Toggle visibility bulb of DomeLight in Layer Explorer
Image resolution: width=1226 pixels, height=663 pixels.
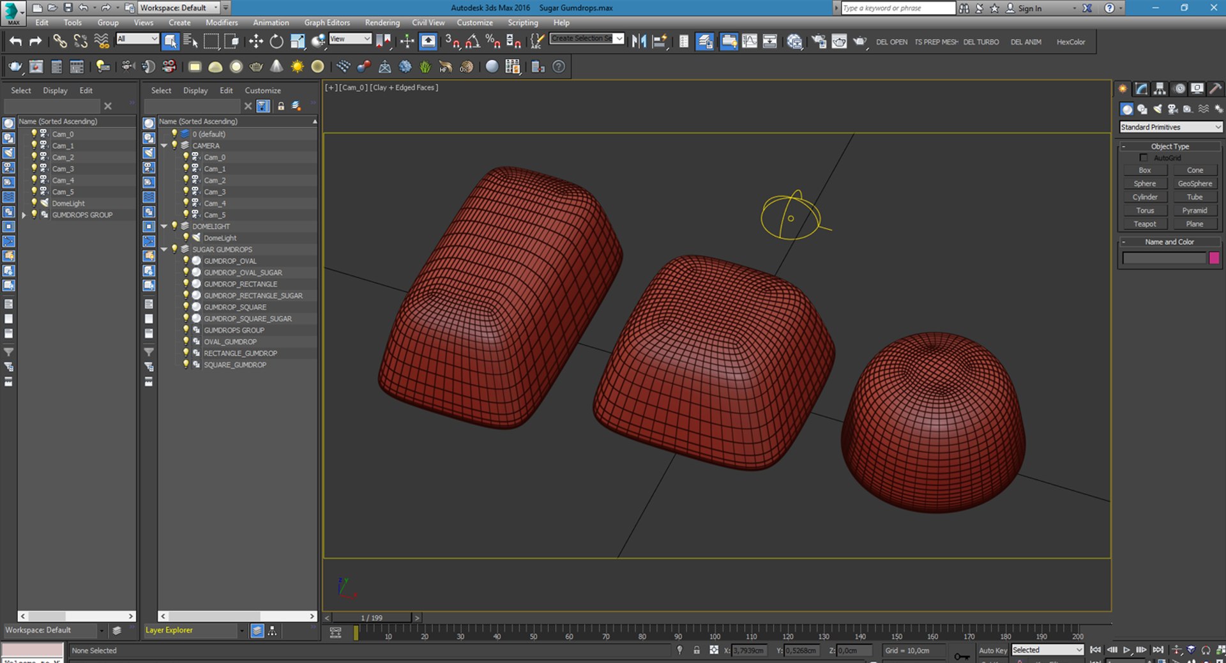(186, 238)
